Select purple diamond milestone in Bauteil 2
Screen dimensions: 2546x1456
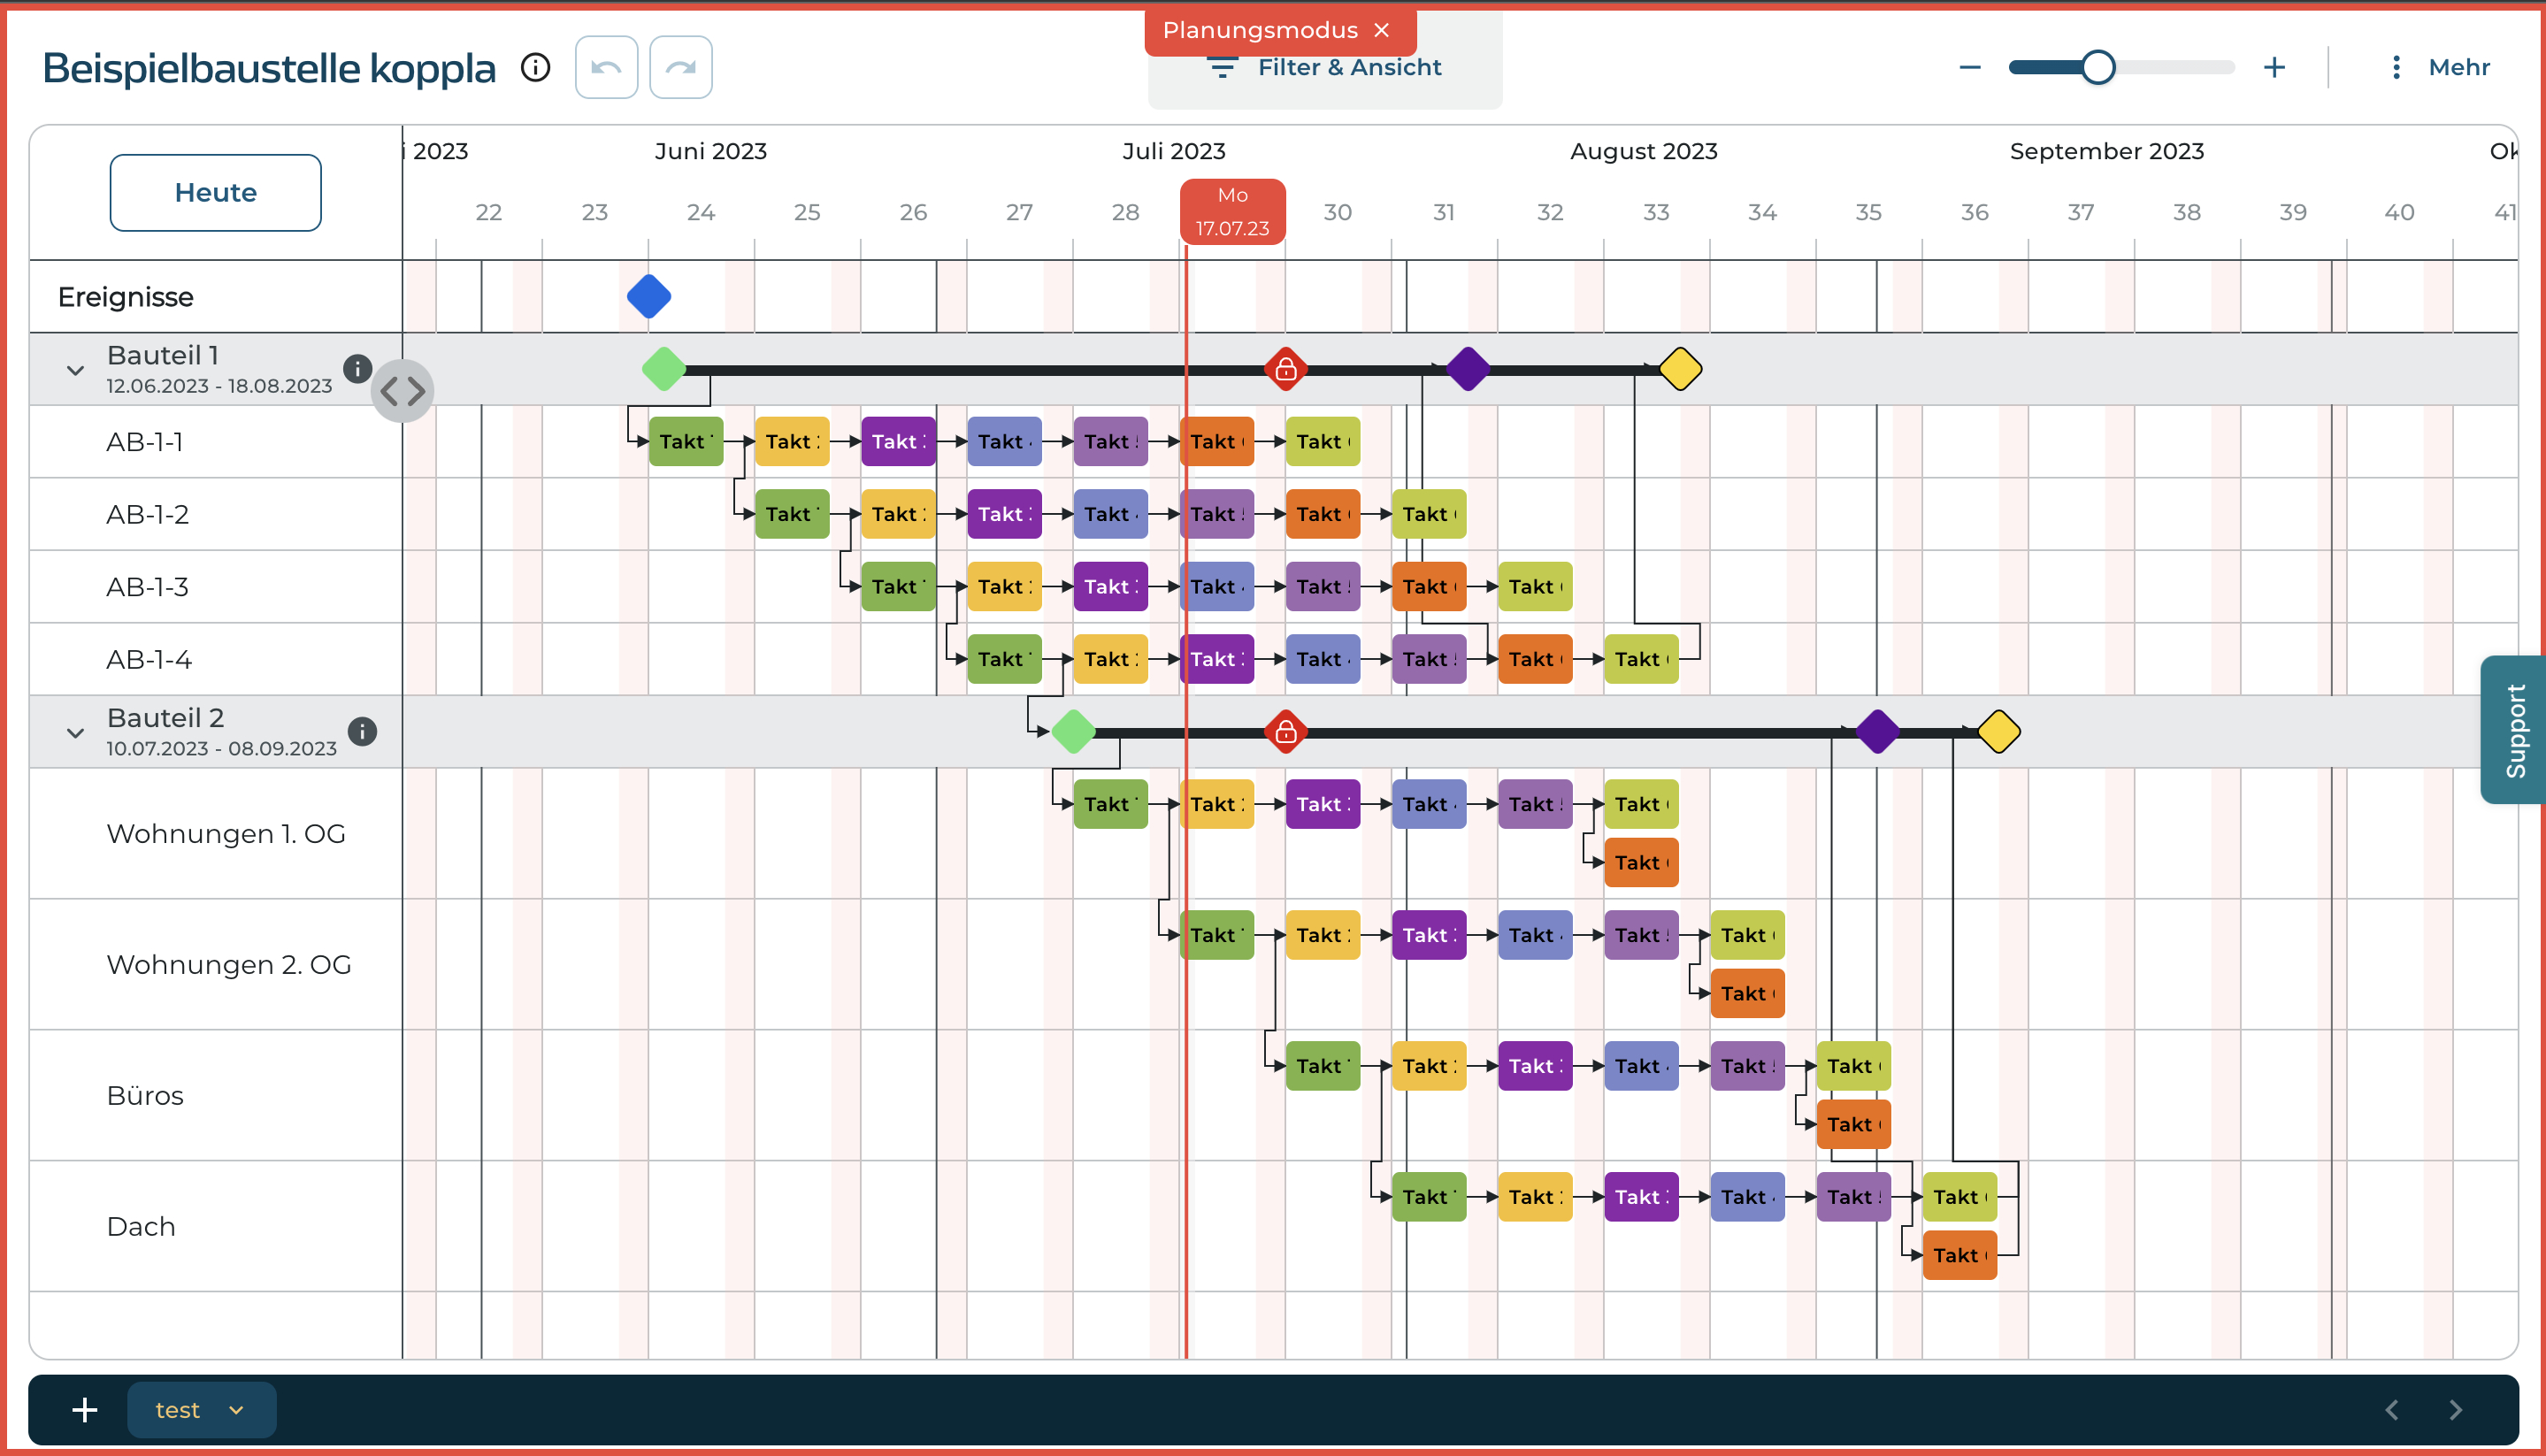tap(1877, 732)
